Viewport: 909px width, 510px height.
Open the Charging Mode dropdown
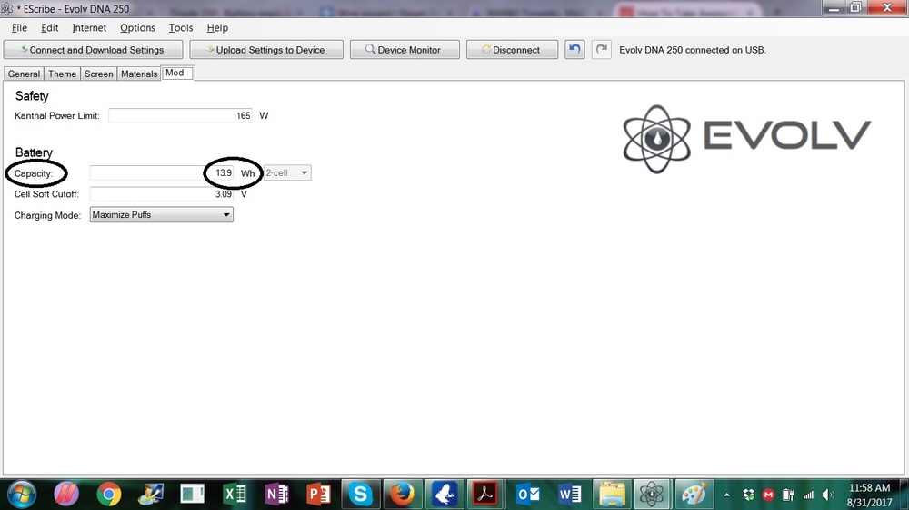[162, 215]
